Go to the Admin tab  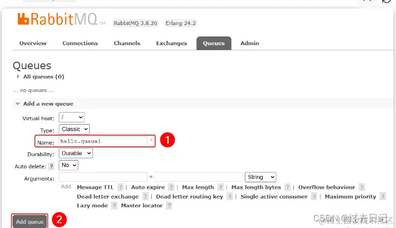[250, 43]
